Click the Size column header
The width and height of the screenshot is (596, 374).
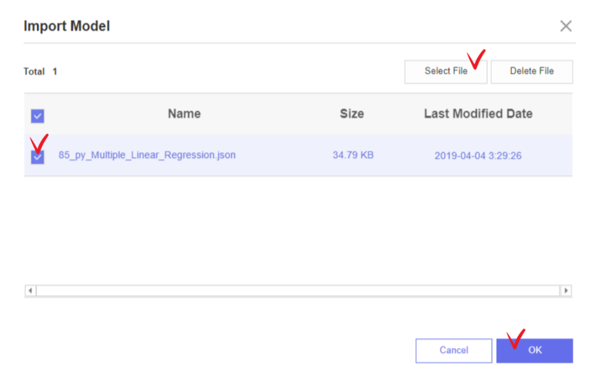click(352, 114)
